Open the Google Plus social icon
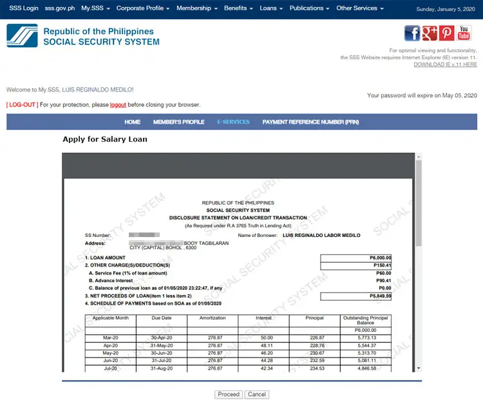 tap(430, 33)
